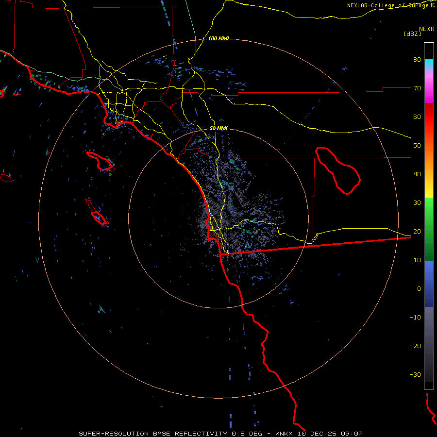Click the 100 NMI range ring label

218,38
